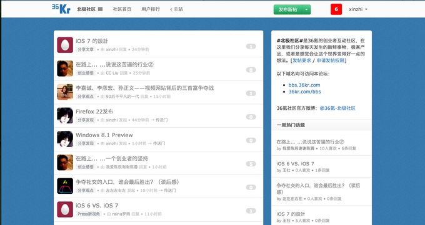Click avatar next to 李嘉诚、李彦宏 post
The height and width of the screenshot is (225, 425).
point(65,92)
